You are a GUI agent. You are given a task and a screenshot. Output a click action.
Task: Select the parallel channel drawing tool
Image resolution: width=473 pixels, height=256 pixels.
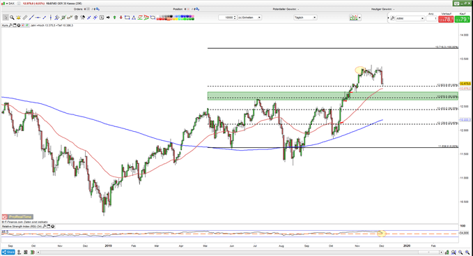(56, 17)
